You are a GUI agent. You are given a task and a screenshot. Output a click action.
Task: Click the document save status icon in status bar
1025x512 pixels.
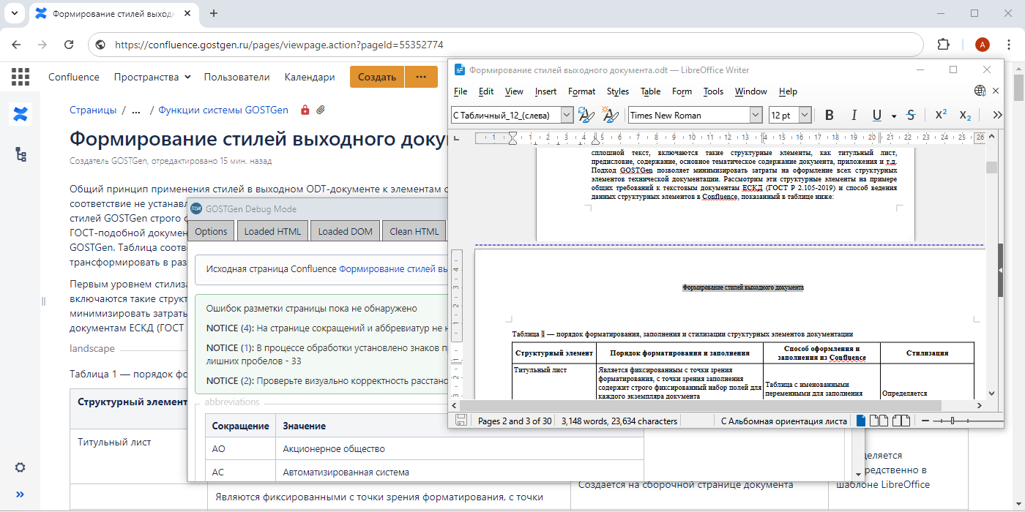pos(461,421)
